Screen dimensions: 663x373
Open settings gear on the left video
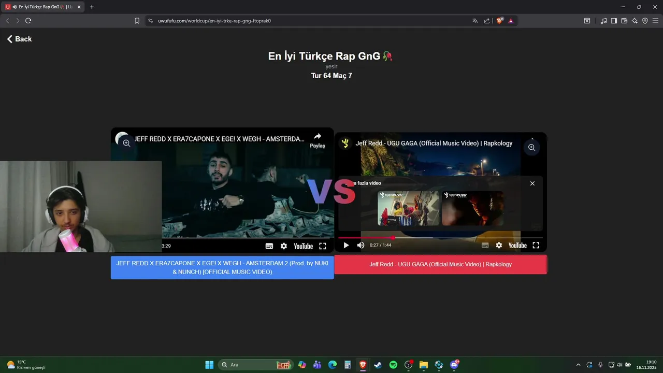[x=284, y=246]
